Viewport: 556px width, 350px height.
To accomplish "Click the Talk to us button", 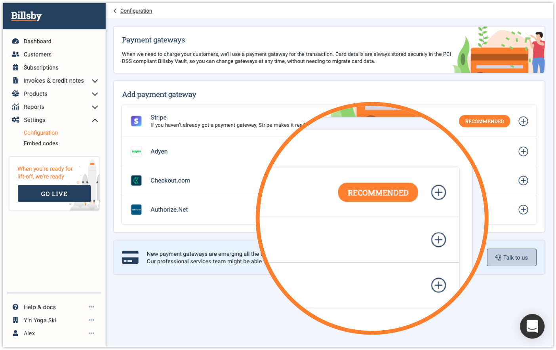I will coord(512,257).
